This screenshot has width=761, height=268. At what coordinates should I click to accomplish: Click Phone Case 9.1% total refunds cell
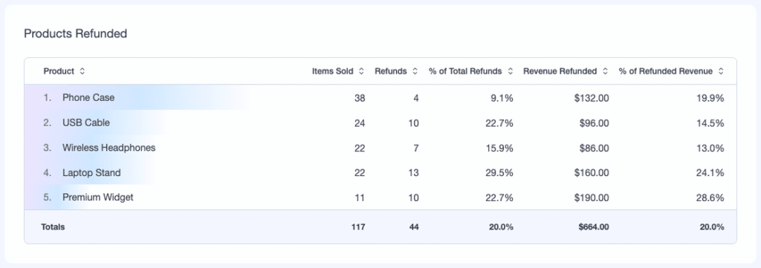pos(502,99)
